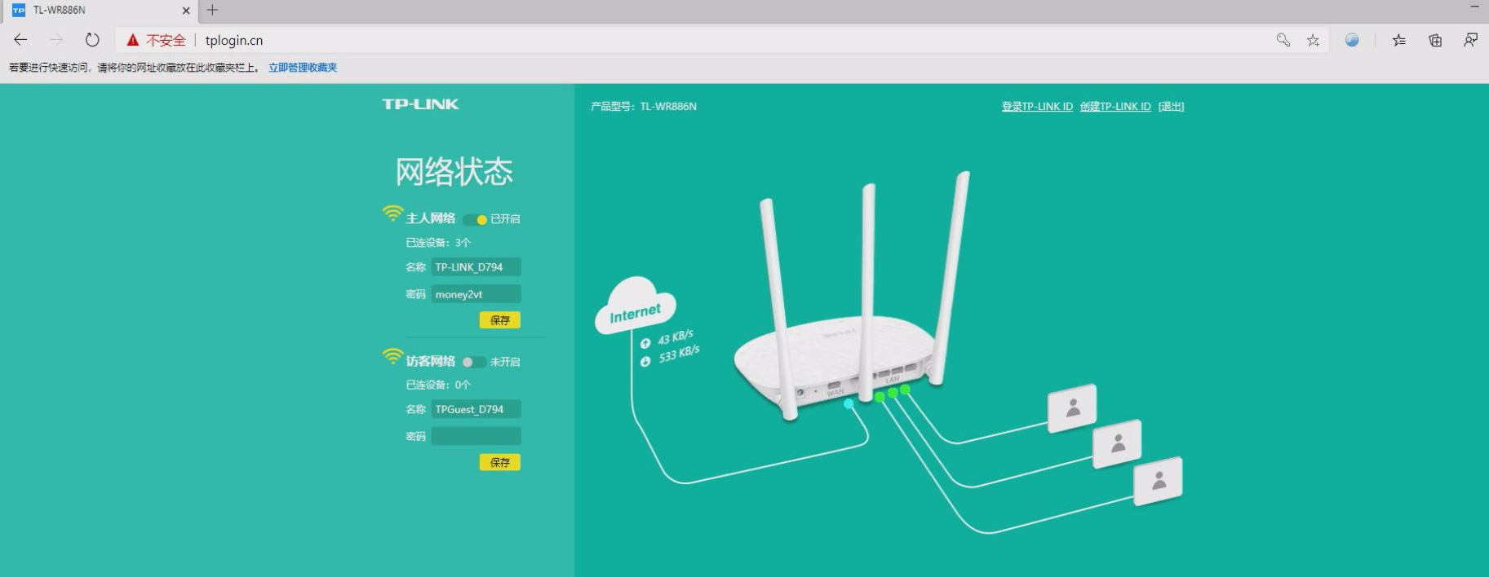The width and height of the screenshot is (1489, 577).
Task: Click the 主人网络 password field
Action: tap(476, 294)
